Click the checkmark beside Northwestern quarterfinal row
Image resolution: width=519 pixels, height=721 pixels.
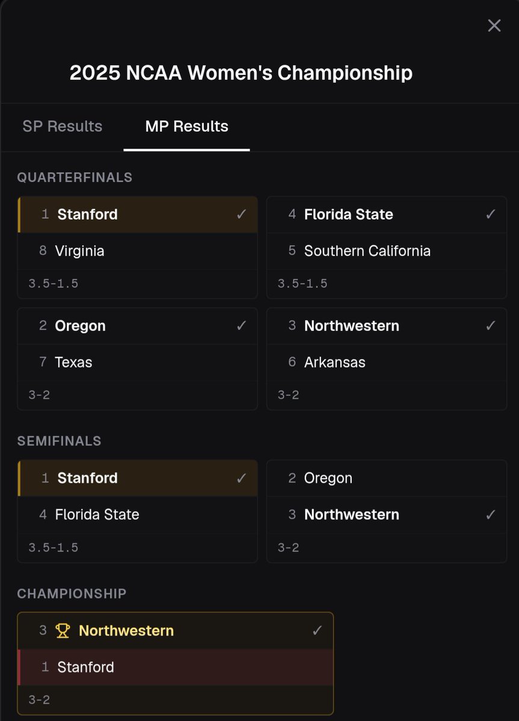491,326
